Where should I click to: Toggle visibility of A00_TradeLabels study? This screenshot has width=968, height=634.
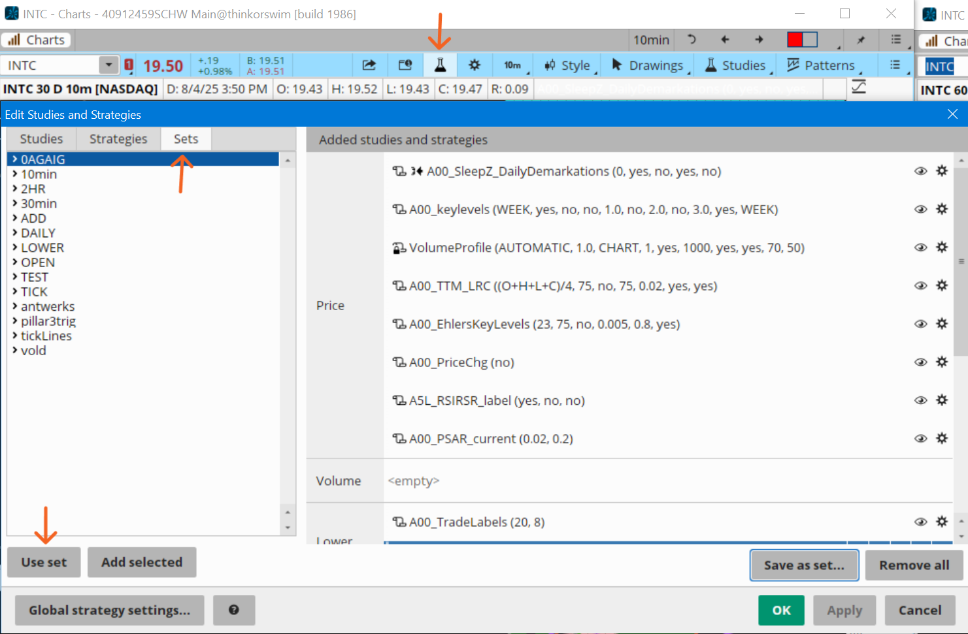click(920, 522)
